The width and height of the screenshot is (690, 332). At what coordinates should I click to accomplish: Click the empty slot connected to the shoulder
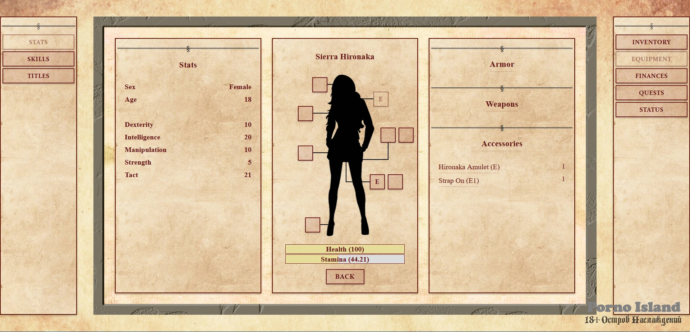305,114
